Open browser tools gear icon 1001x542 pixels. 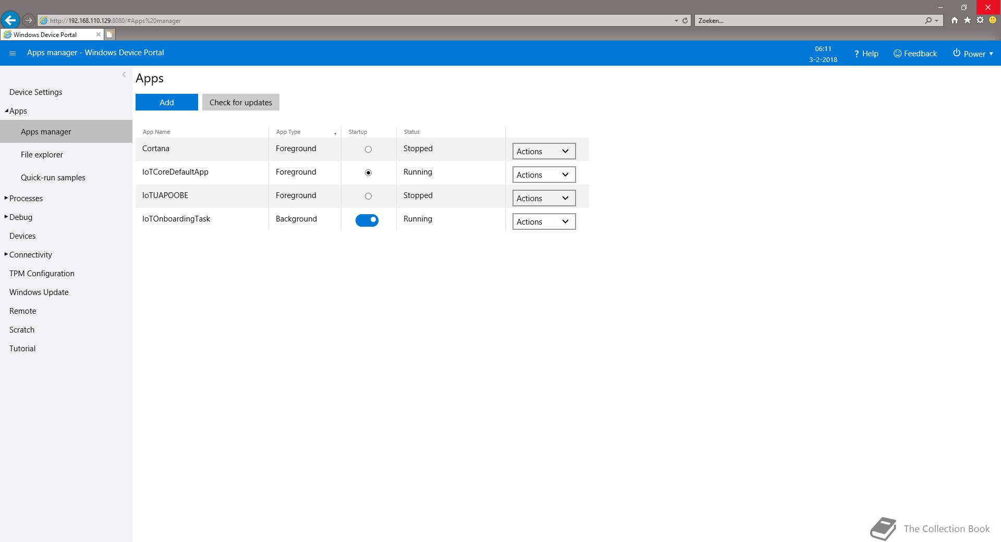(x=980, y=20)
